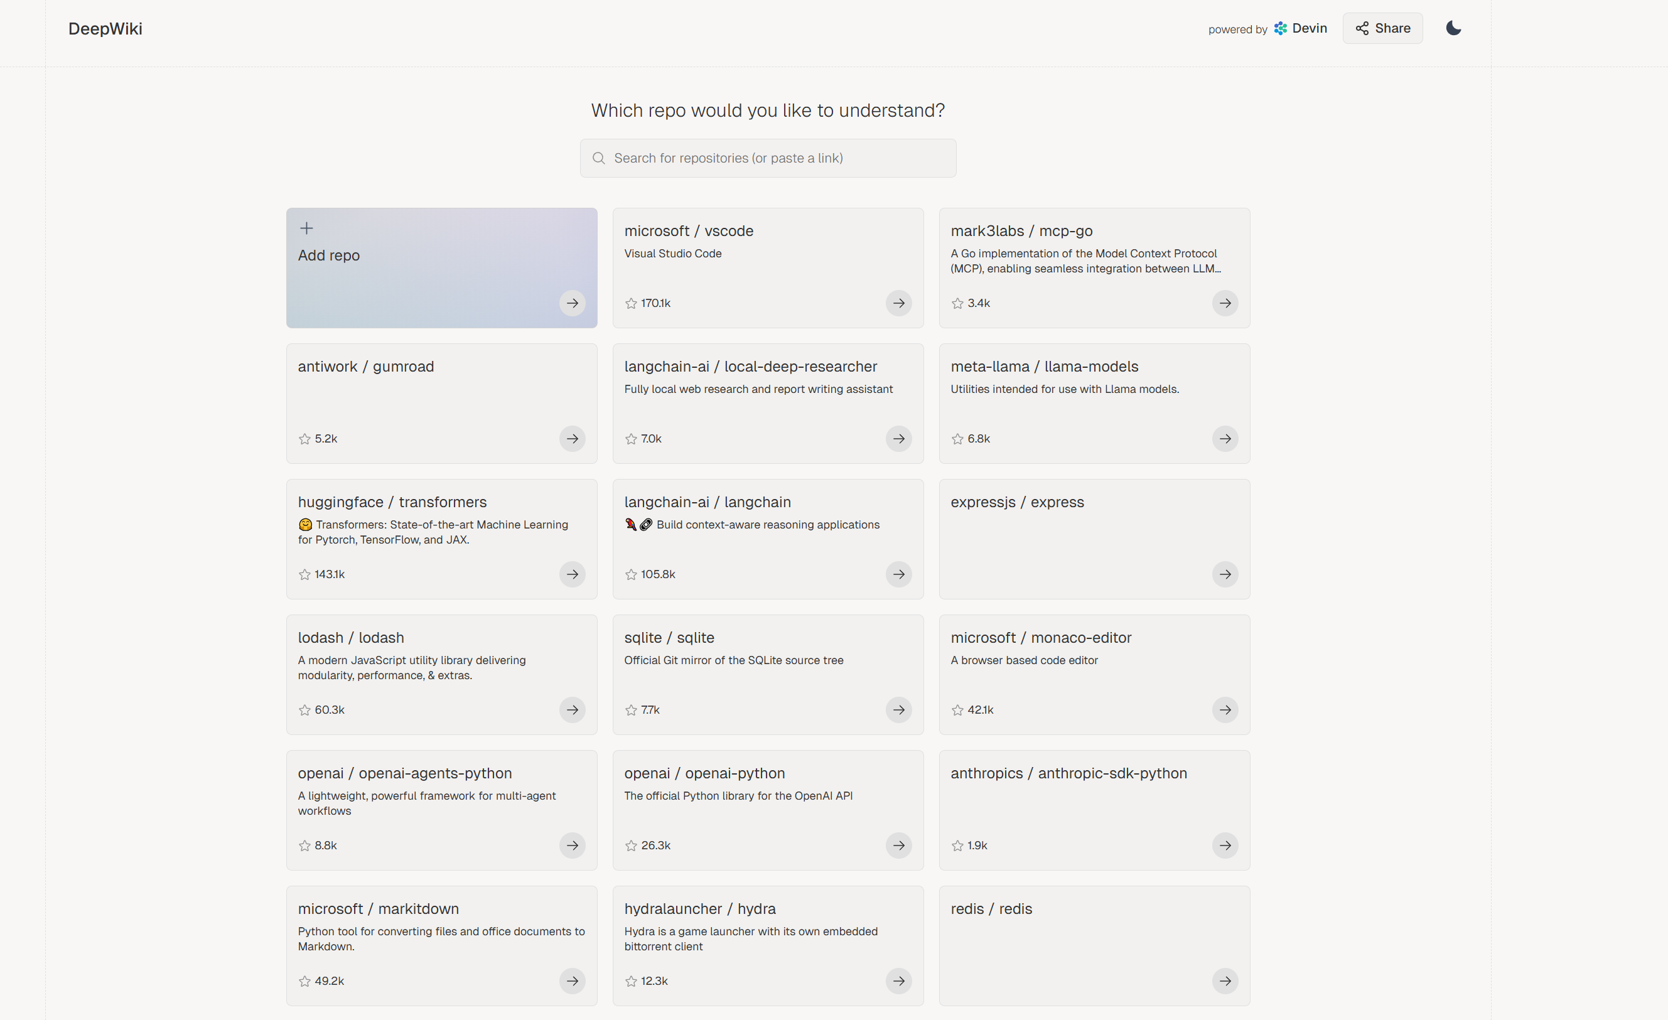Click the 105.8k star count
Screen dimensions: 1668x1020
(658, 574)
